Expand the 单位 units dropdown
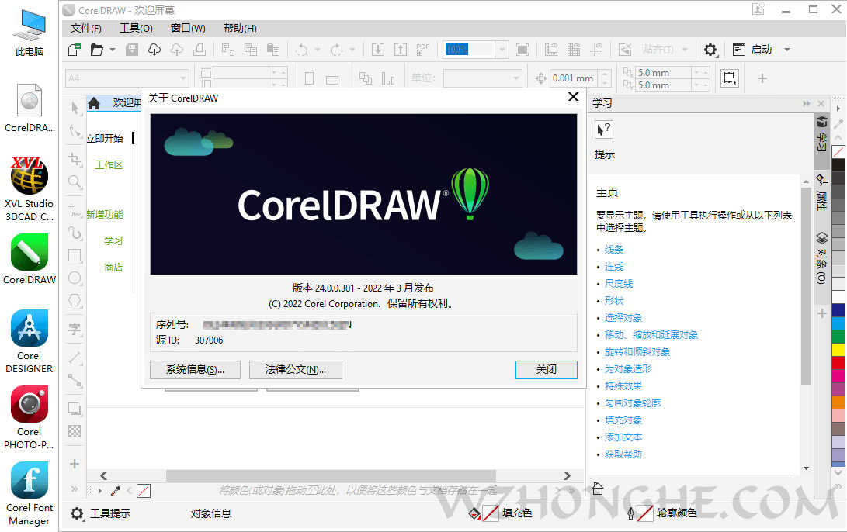Viewport: 847px width, 532px height. pos(516,78)
